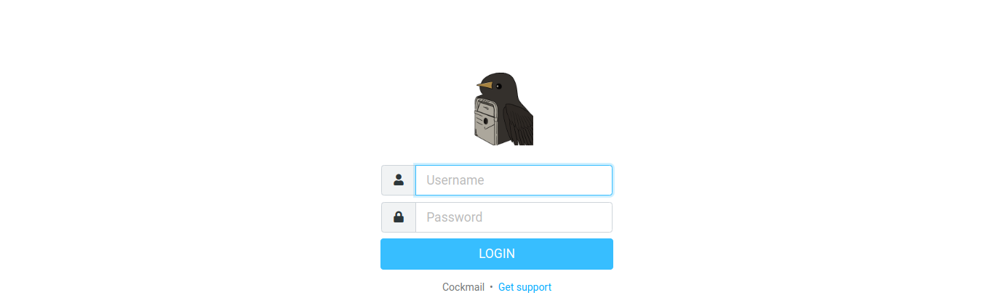Click the Password placeholder text

(x=455, y=217)
